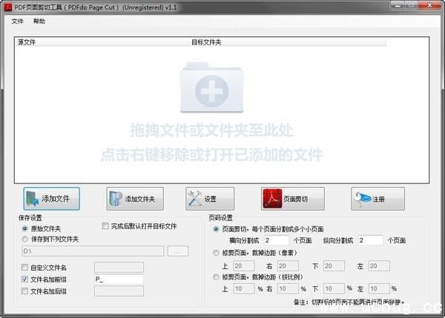Select the 原始文件夹 radio option

tap(25, 229)
